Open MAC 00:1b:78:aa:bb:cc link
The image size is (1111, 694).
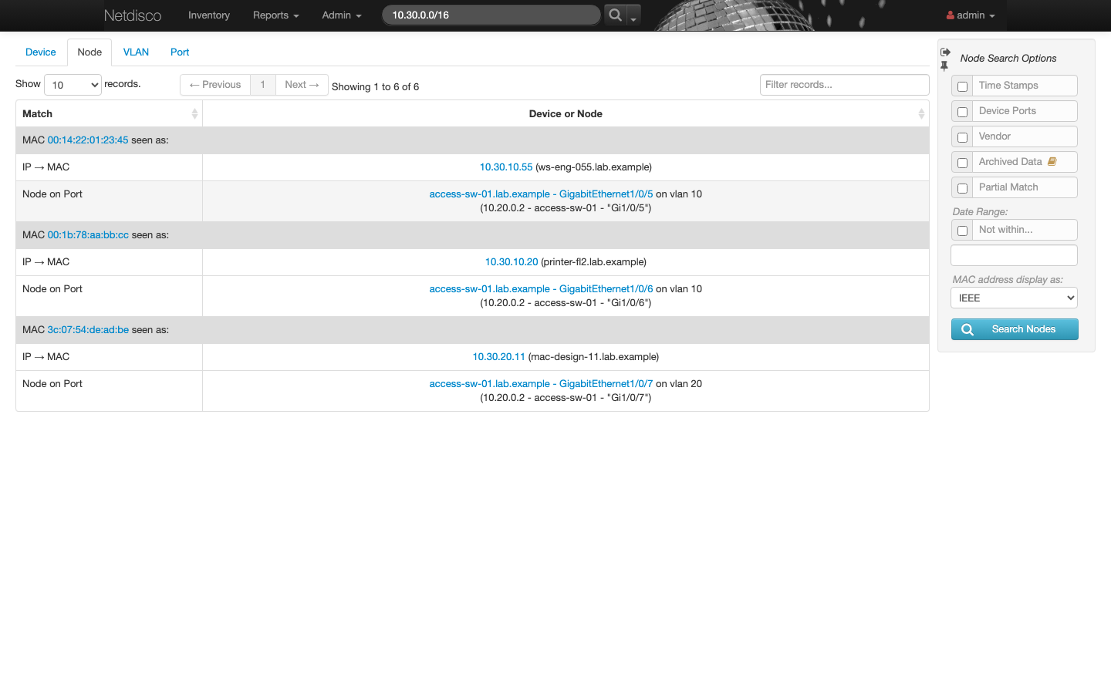(88, 235)
